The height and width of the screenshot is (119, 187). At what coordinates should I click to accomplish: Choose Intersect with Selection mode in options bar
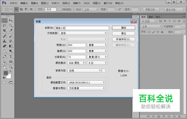pos(31,9)
